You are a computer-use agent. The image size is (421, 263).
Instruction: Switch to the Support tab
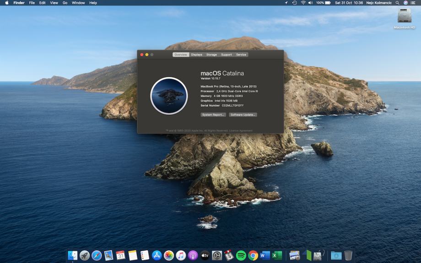click(227, 54)
